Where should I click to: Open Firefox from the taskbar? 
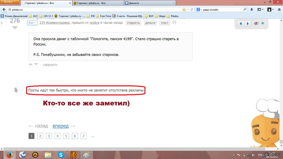[x=9, y=155]
